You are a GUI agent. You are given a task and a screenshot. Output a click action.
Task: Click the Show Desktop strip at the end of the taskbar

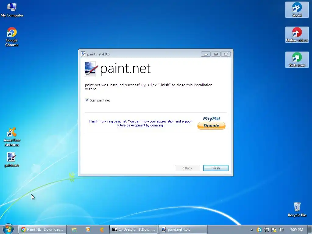point(310,229)
